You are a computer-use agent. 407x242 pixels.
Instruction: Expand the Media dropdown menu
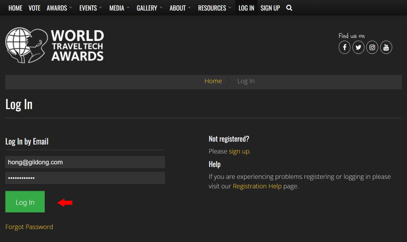pos(119,8)
